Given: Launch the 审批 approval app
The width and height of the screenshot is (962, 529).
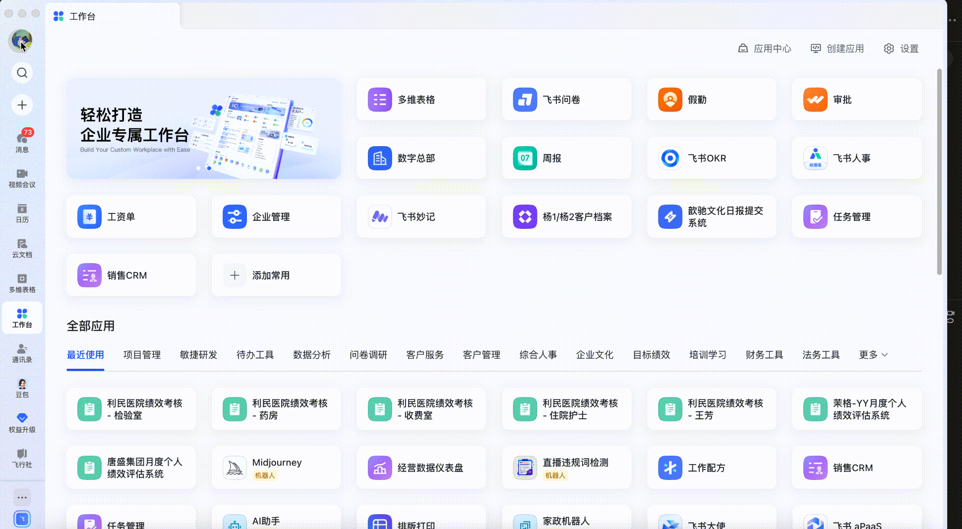Looking at the screenshot, I should pos(857,100).
